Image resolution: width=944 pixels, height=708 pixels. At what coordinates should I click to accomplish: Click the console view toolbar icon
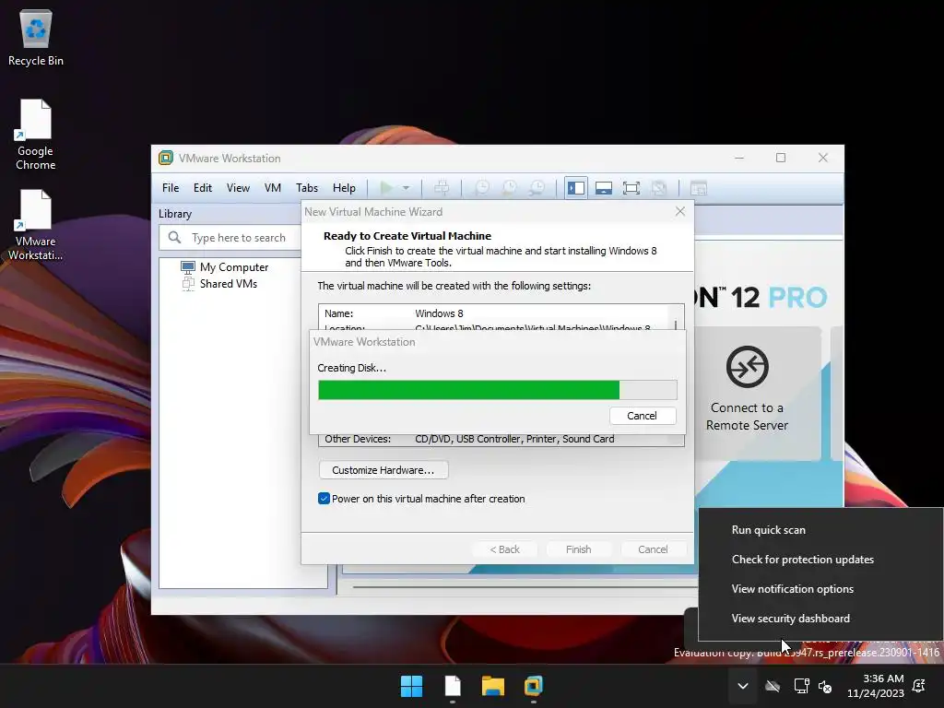pos(699,188)
